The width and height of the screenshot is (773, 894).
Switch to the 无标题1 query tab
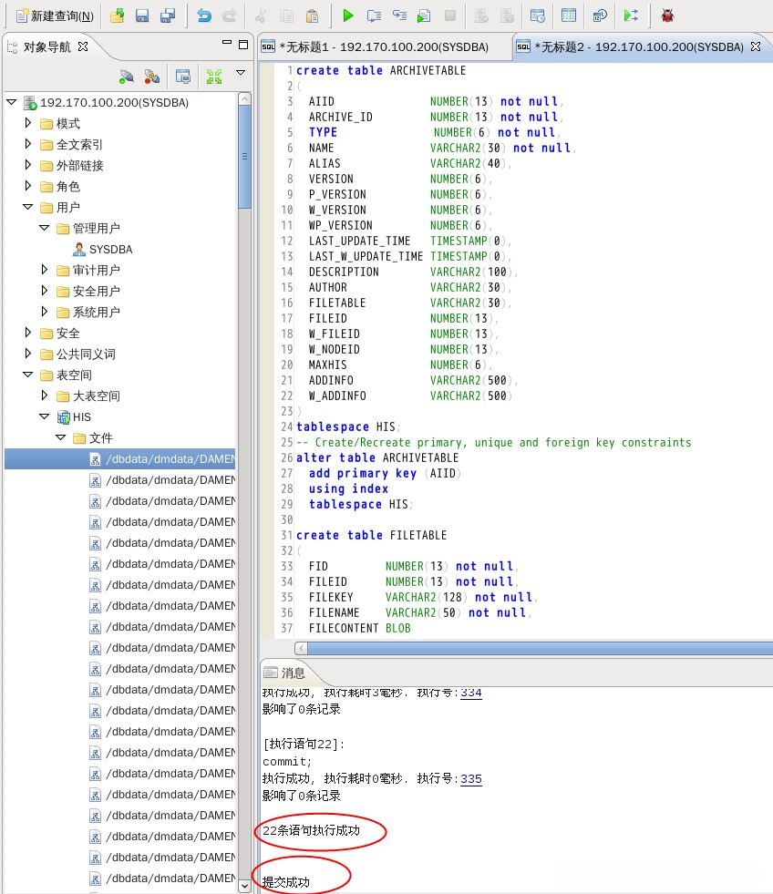(x=383, y=47)
